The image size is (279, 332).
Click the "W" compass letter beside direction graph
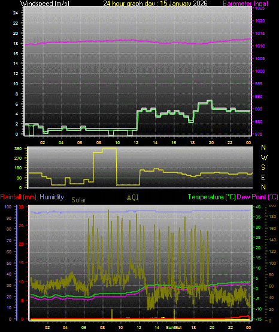[264, 157]
